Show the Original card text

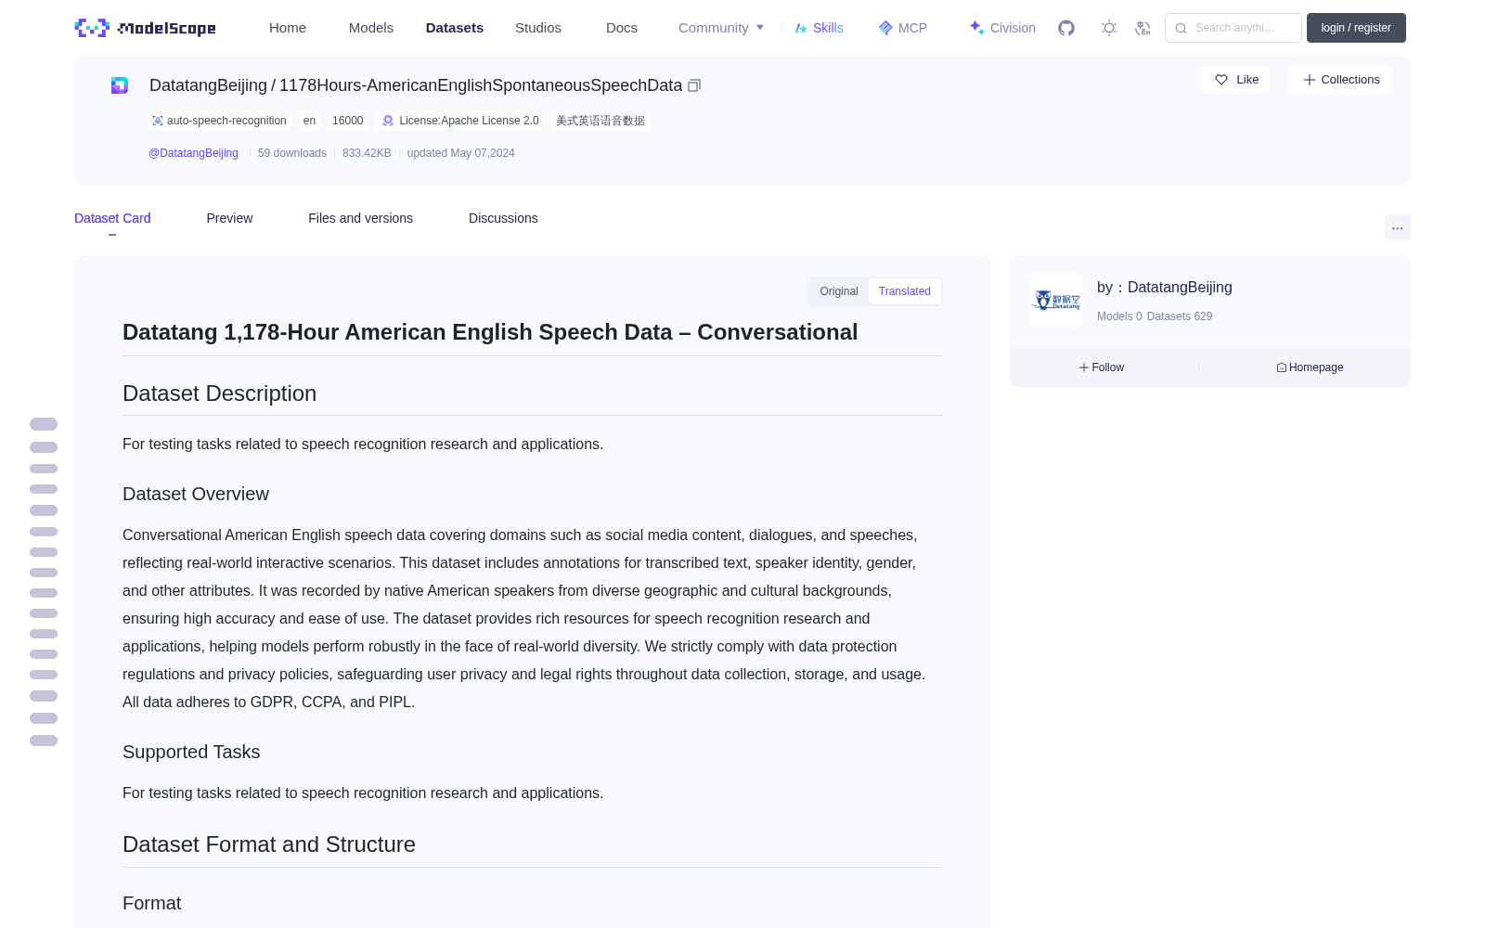[839, 291]
